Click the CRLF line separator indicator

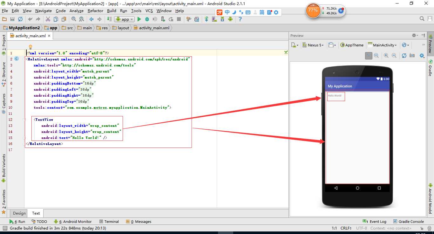346,228
